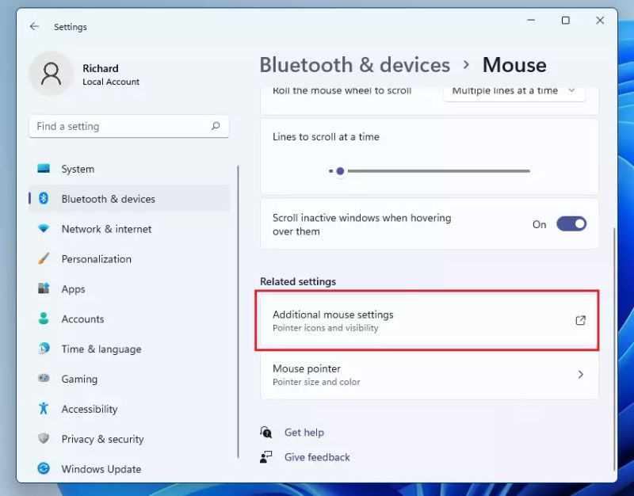Open Personalization settings
634x496 pixels.
[x=97, y=259]
